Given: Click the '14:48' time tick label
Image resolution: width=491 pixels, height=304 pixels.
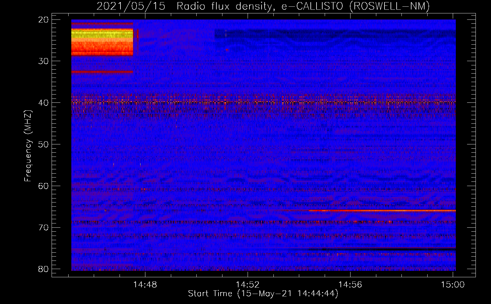Looking at the screenshot, I should tap(145, 285).
